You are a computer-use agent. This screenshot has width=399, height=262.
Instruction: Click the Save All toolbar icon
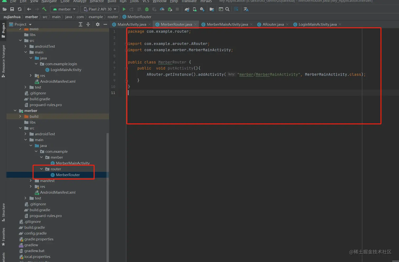pyautogui.click(x=12, y=9)
